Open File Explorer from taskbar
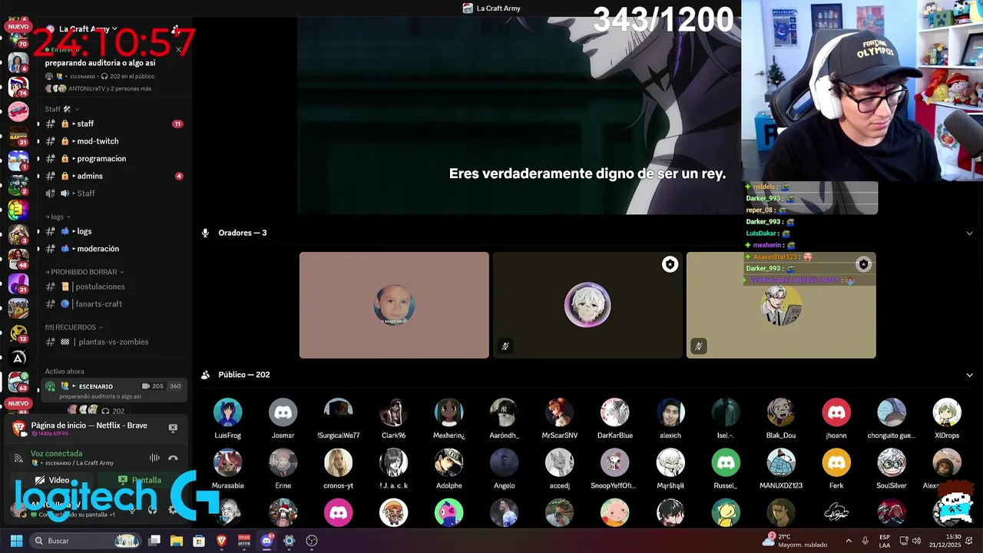The height and width of the screenshot is (553, 983). 176,541
